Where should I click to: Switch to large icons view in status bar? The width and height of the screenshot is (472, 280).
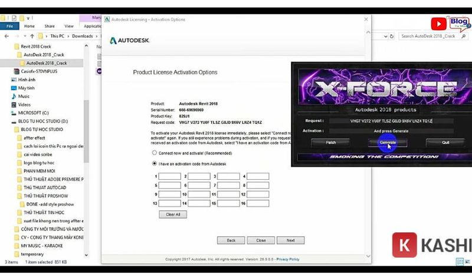pyautogui.click(x=467, y=262)
